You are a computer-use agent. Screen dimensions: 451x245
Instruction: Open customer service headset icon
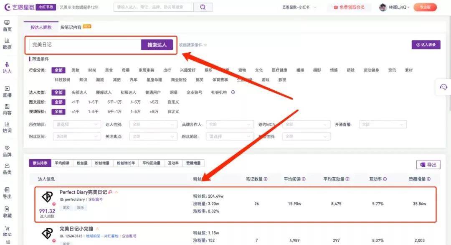click(443, 87)
